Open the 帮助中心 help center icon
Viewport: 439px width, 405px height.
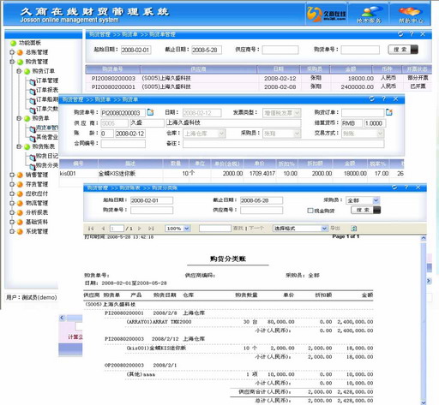tap(411, 15)
